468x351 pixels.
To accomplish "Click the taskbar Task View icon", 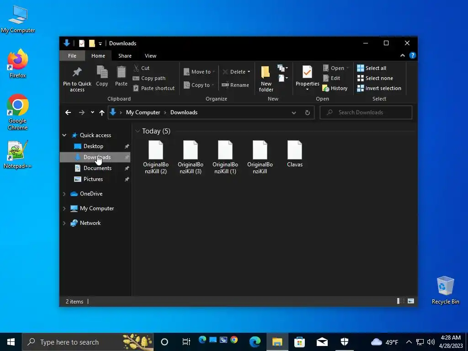I will pos(186,342).
